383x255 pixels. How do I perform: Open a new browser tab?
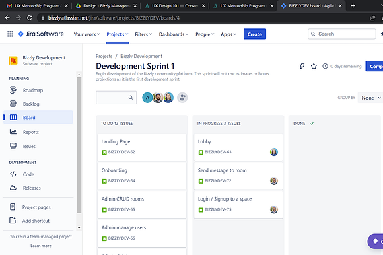[x=353, y=6]
